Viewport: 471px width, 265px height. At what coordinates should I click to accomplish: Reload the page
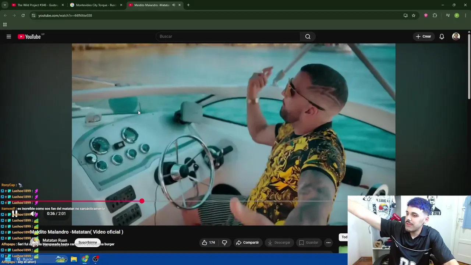[23, 15]
